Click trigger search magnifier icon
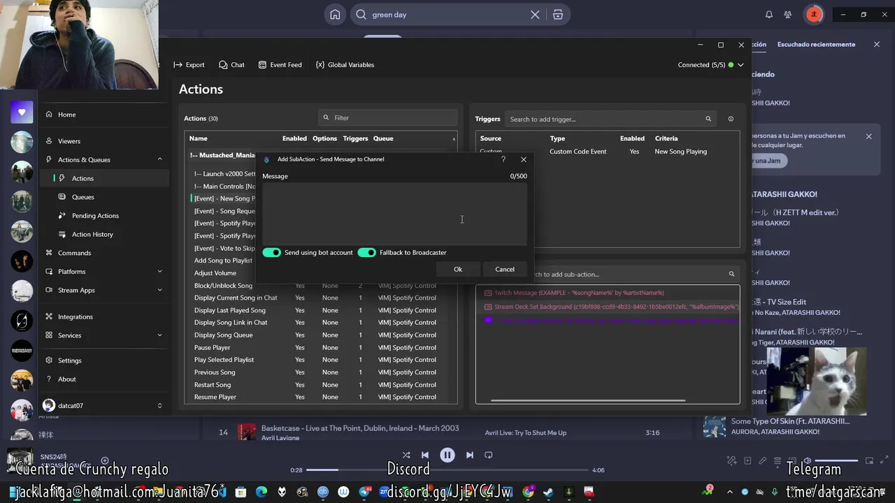The height and width of the screenshot is (503, 895). pyautogui.click(x=708, y=119)
